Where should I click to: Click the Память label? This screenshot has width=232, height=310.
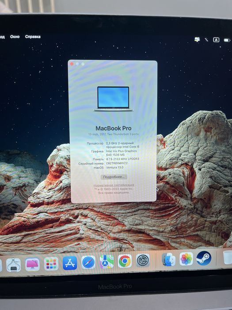point(98,159)
